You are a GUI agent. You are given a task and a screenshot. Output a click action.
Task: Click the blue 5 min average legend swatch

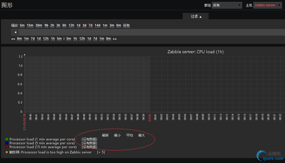tap(7, 143)
